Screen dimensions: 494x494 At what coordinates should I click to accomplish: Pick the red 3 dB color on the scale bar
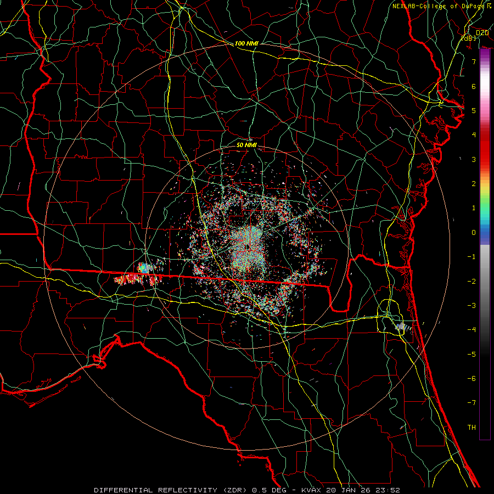click(x=485, y=159)
